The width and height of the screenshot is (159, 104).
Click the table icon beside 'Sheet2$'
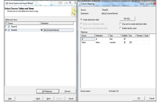click(9, 30)
